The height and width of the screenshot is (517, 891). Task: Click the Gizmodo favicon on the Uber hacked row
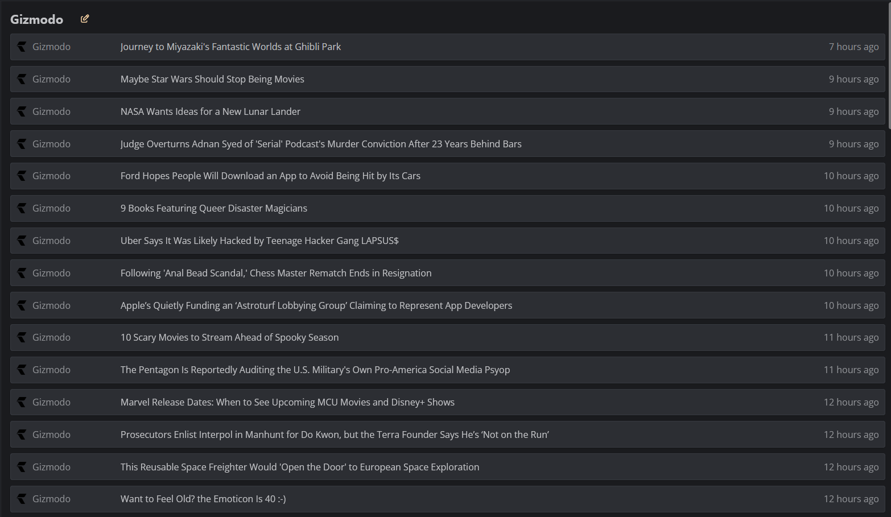click(22, 241)
